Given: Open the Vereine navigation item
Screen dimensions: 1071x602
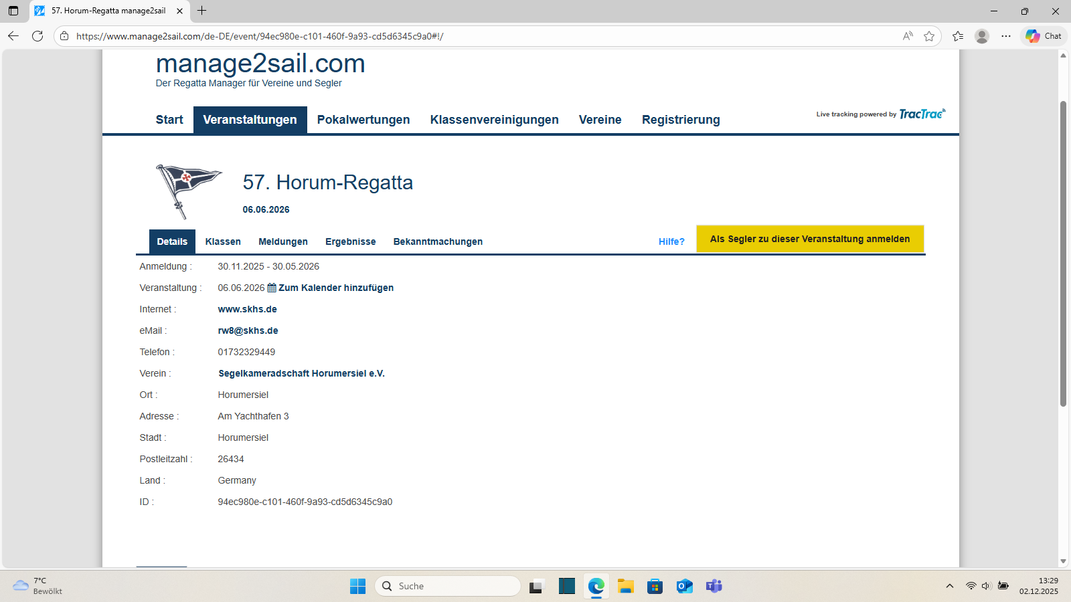Looking at the screenshot, I should coord(600,120).
